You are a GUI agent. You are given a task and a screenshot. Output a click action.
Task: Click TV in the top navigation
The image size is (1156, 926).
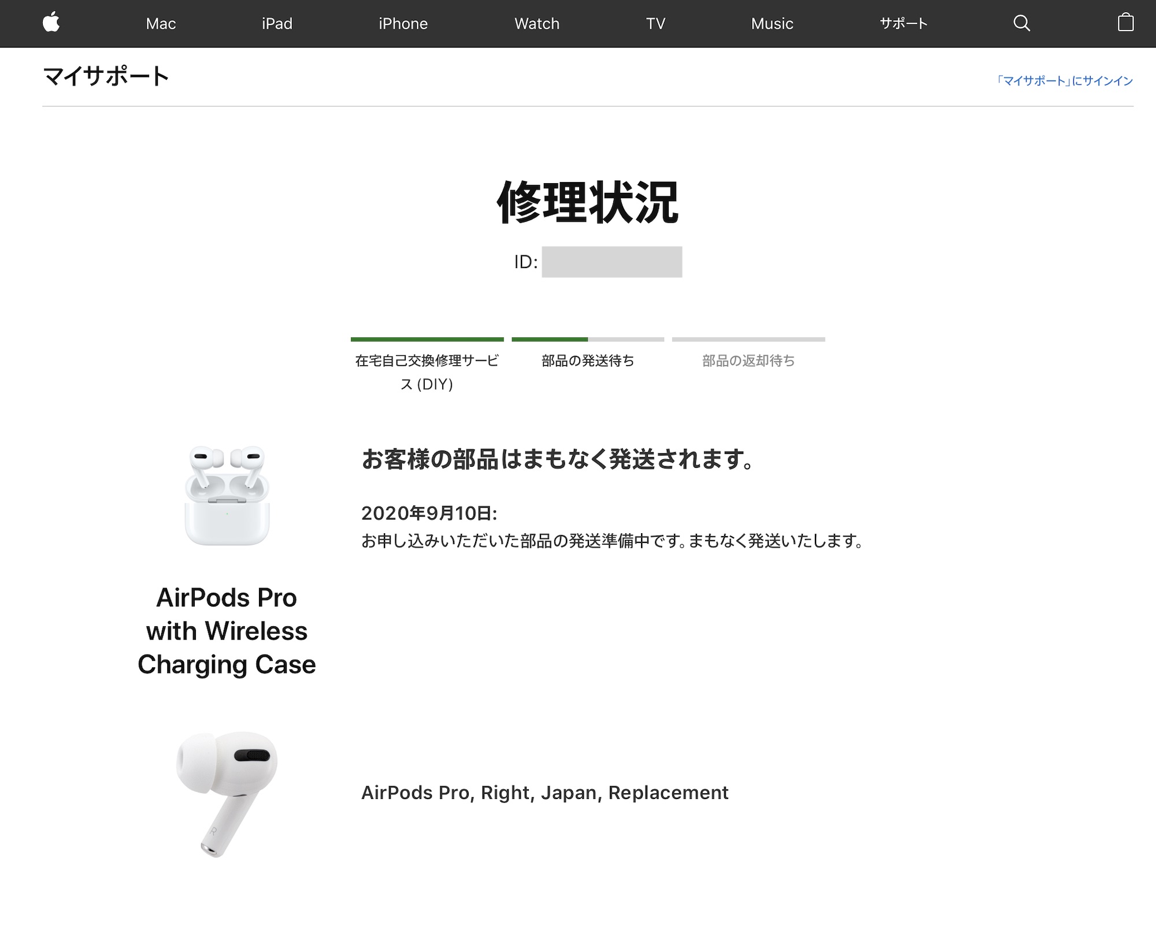(x=655, y=24)
